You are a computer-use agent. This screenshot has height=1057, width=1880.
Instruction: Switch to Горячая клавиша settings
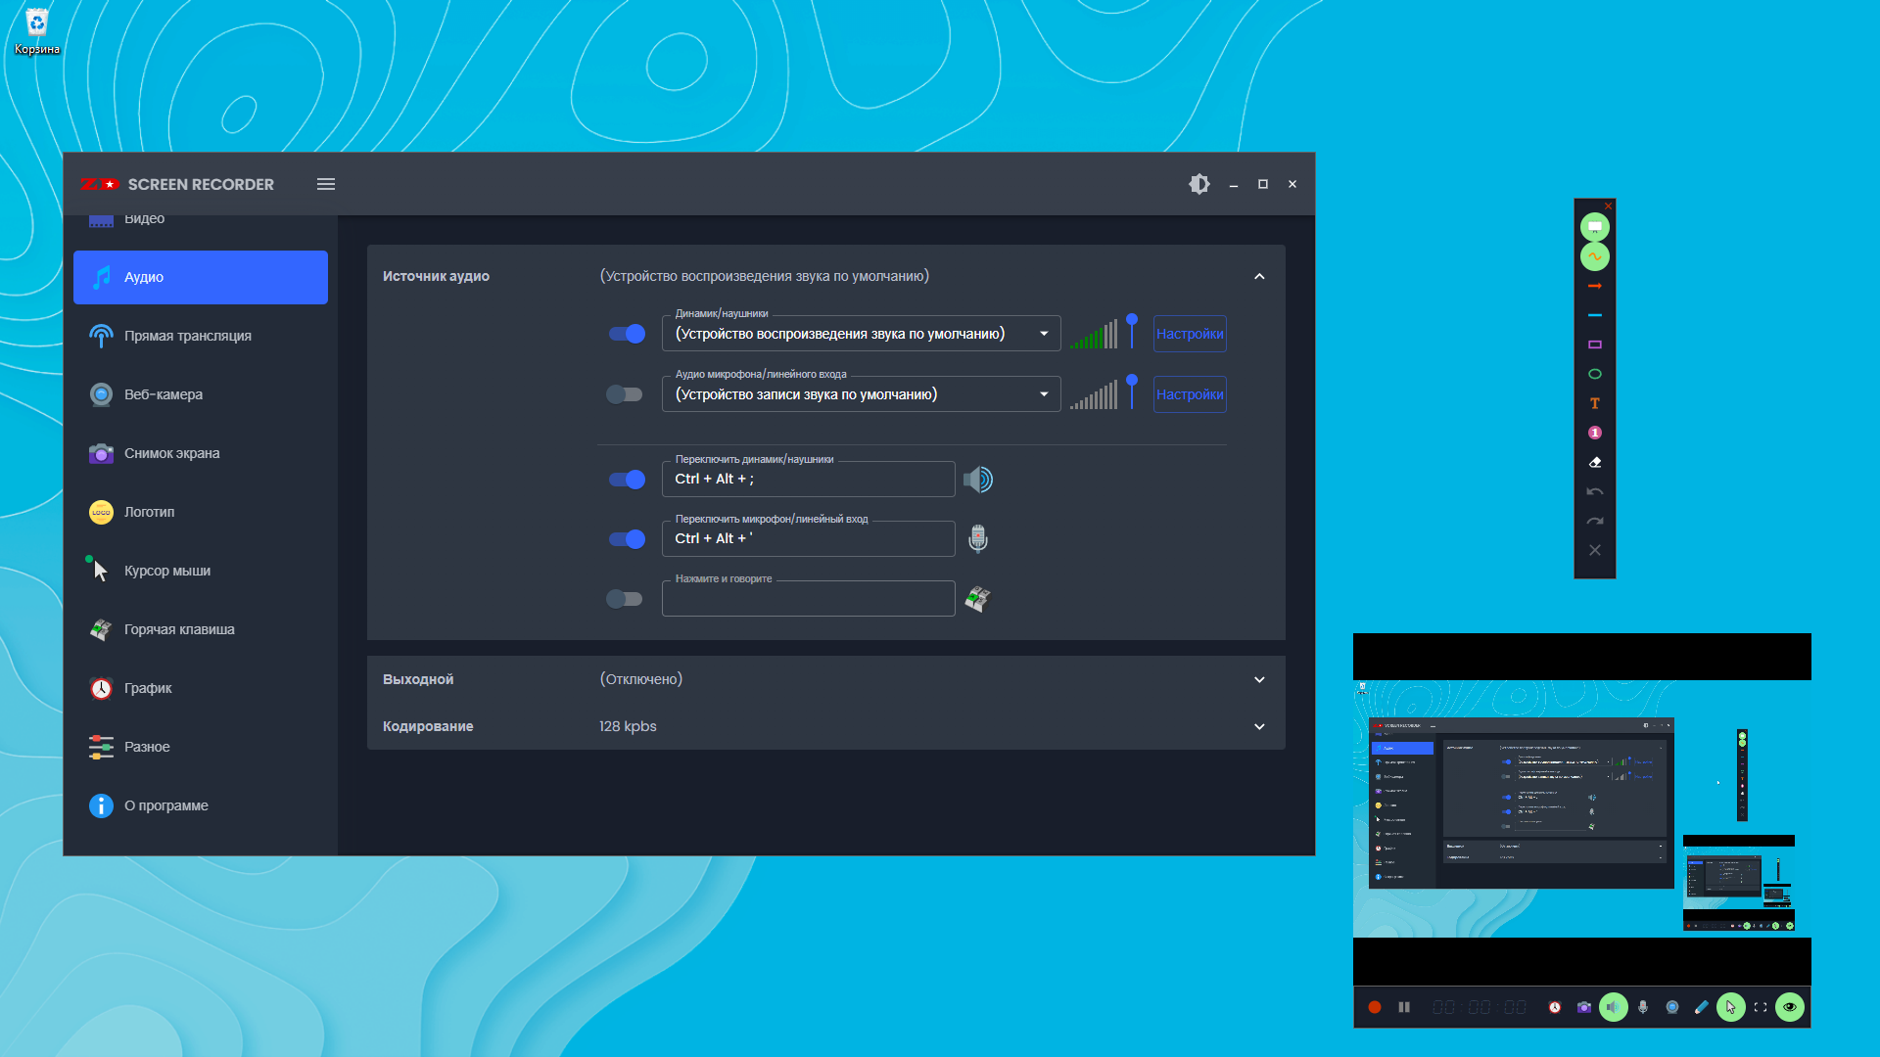coord(178,629)
